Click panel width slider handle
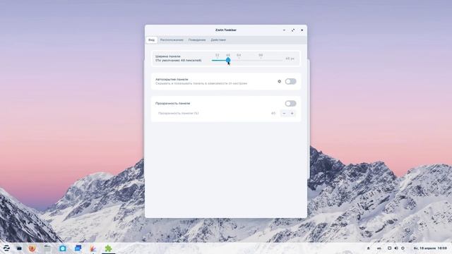Image resolution: width=452 pixels, height=254 pixels. point(228,60)
